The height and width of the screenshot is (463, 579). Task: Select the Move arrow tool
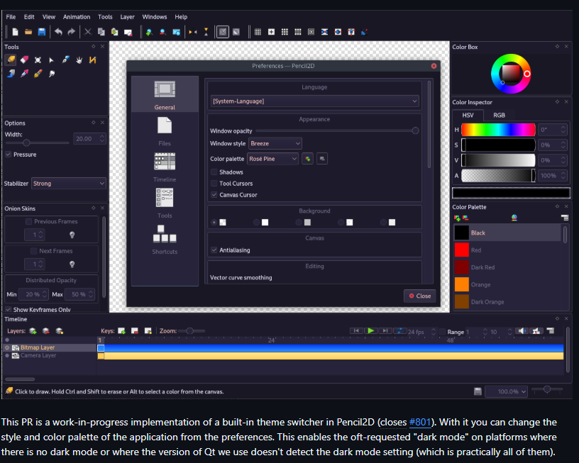(x=51, y=60)
